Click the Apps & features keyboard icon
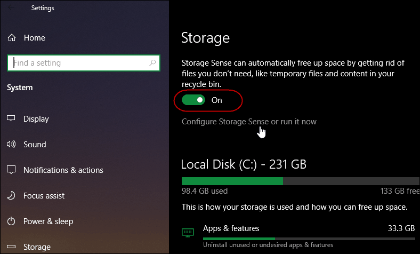Screen dimensions: 420x254 click(188, 232)
